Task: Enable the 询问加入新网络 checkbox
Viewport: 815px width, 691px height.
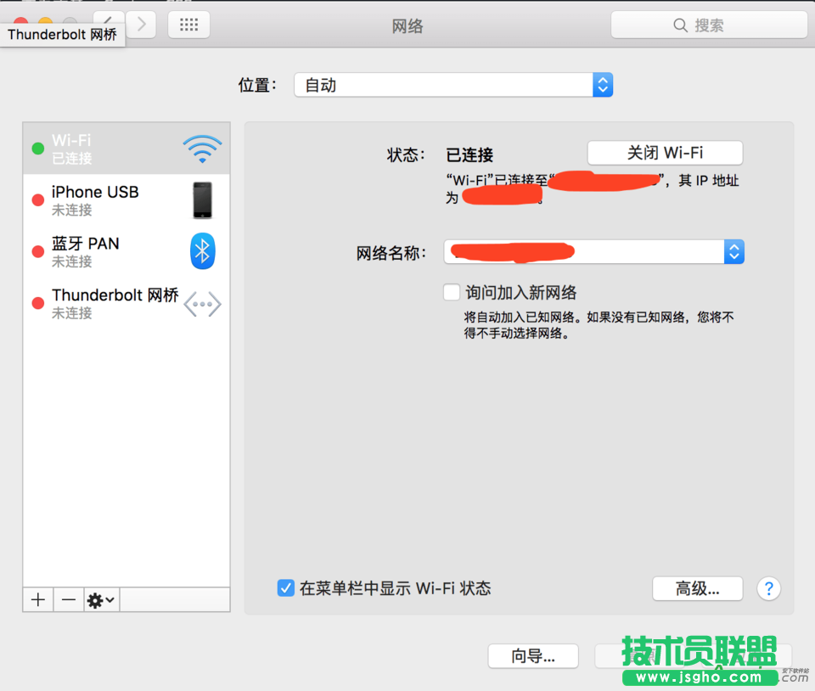Action: [x=452, y=292]
